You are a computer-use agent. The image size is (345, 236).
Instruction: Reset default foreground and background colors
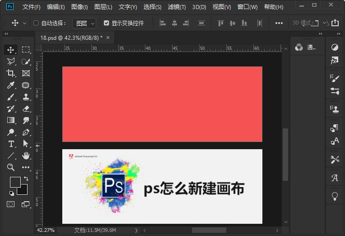click(x=12, y=194)
